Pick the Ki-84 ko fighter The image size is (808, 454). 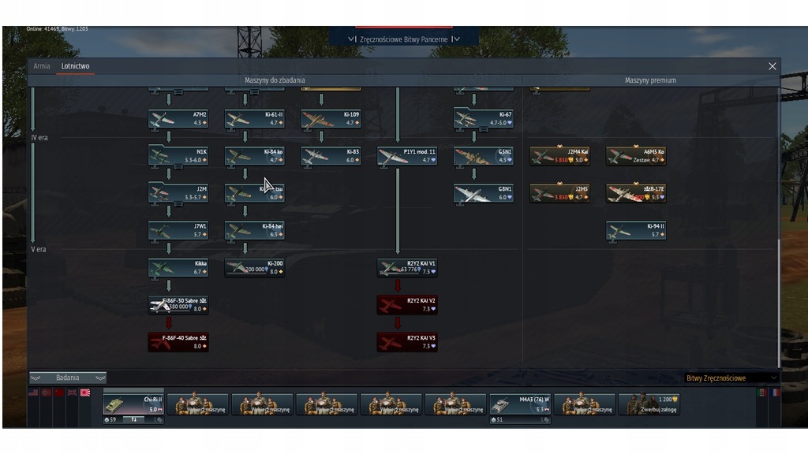255,156
